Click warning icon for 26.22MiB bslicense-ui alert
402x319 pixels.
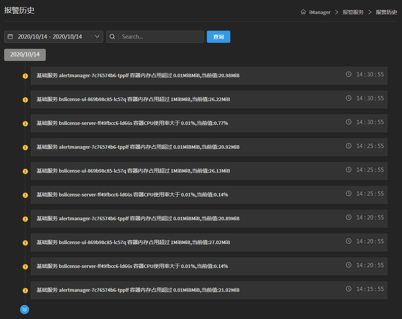(x=25, y=100)
